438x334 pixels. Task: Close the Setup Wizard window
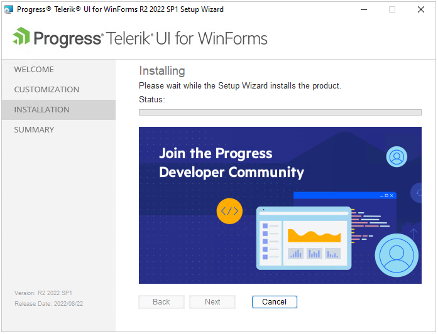pos(421,9)
